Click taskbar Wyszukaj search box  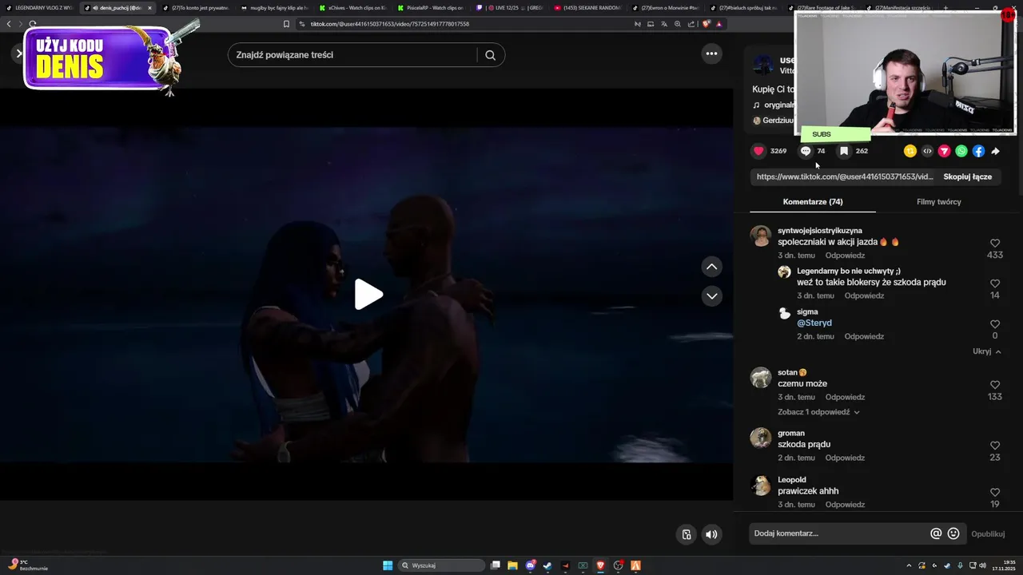[x=442, y=565]
